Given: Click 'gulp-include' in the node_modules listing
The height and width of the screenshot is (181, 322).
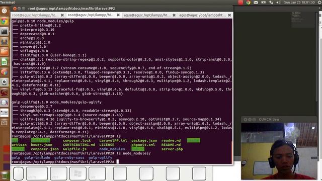Looking at the screenshot, I should 37,157.
